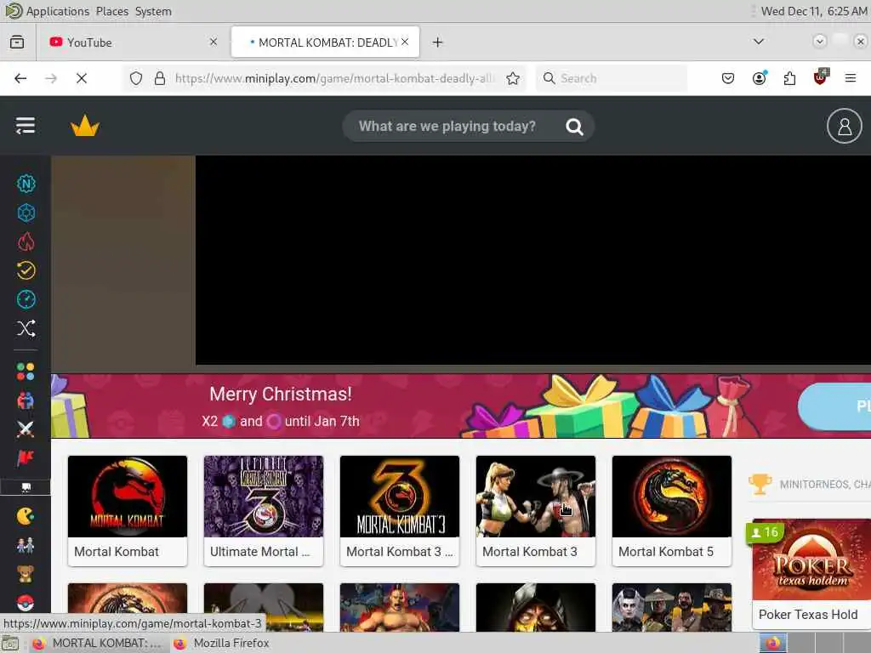Screen dimensions: 871x653
Task: Click the teal speedometer gauge sidebar icon
Action: (x=26, y=299)
